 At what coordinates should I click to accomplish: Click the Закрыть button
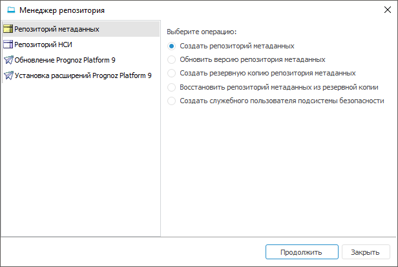click(365, 252)
